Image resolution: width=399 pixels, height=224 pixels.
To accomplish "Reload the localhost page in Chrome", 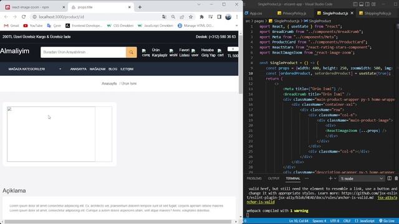I will [x=24, y=17].
